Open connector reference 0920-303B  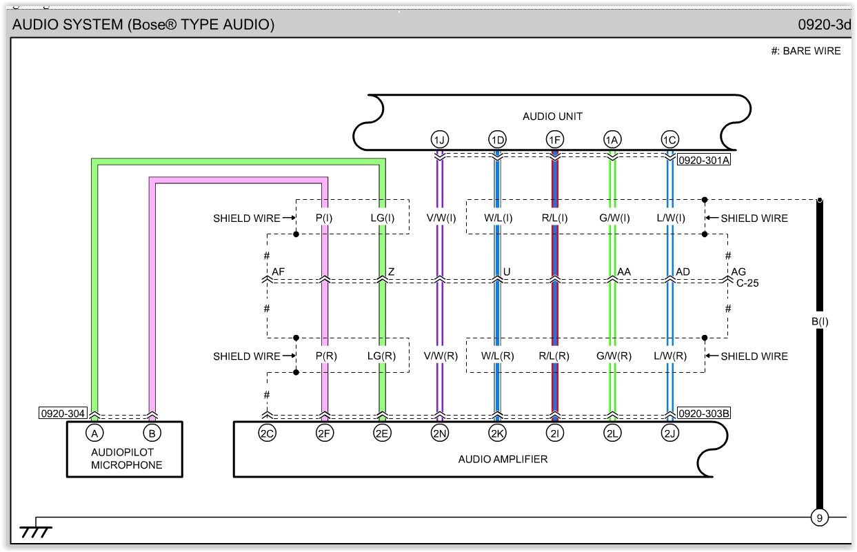[703, 413]
